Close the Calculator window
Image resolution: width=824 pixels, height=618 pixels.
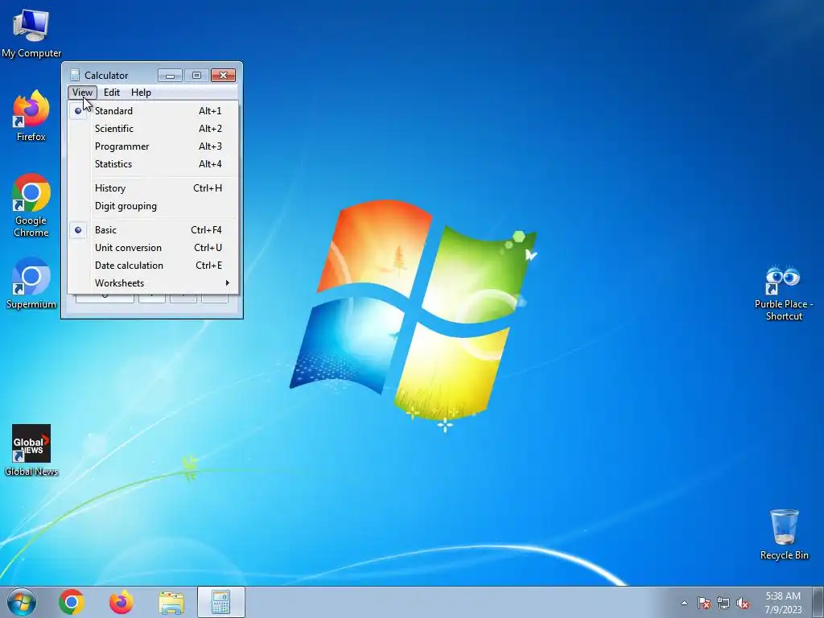[x=224, y=76]
